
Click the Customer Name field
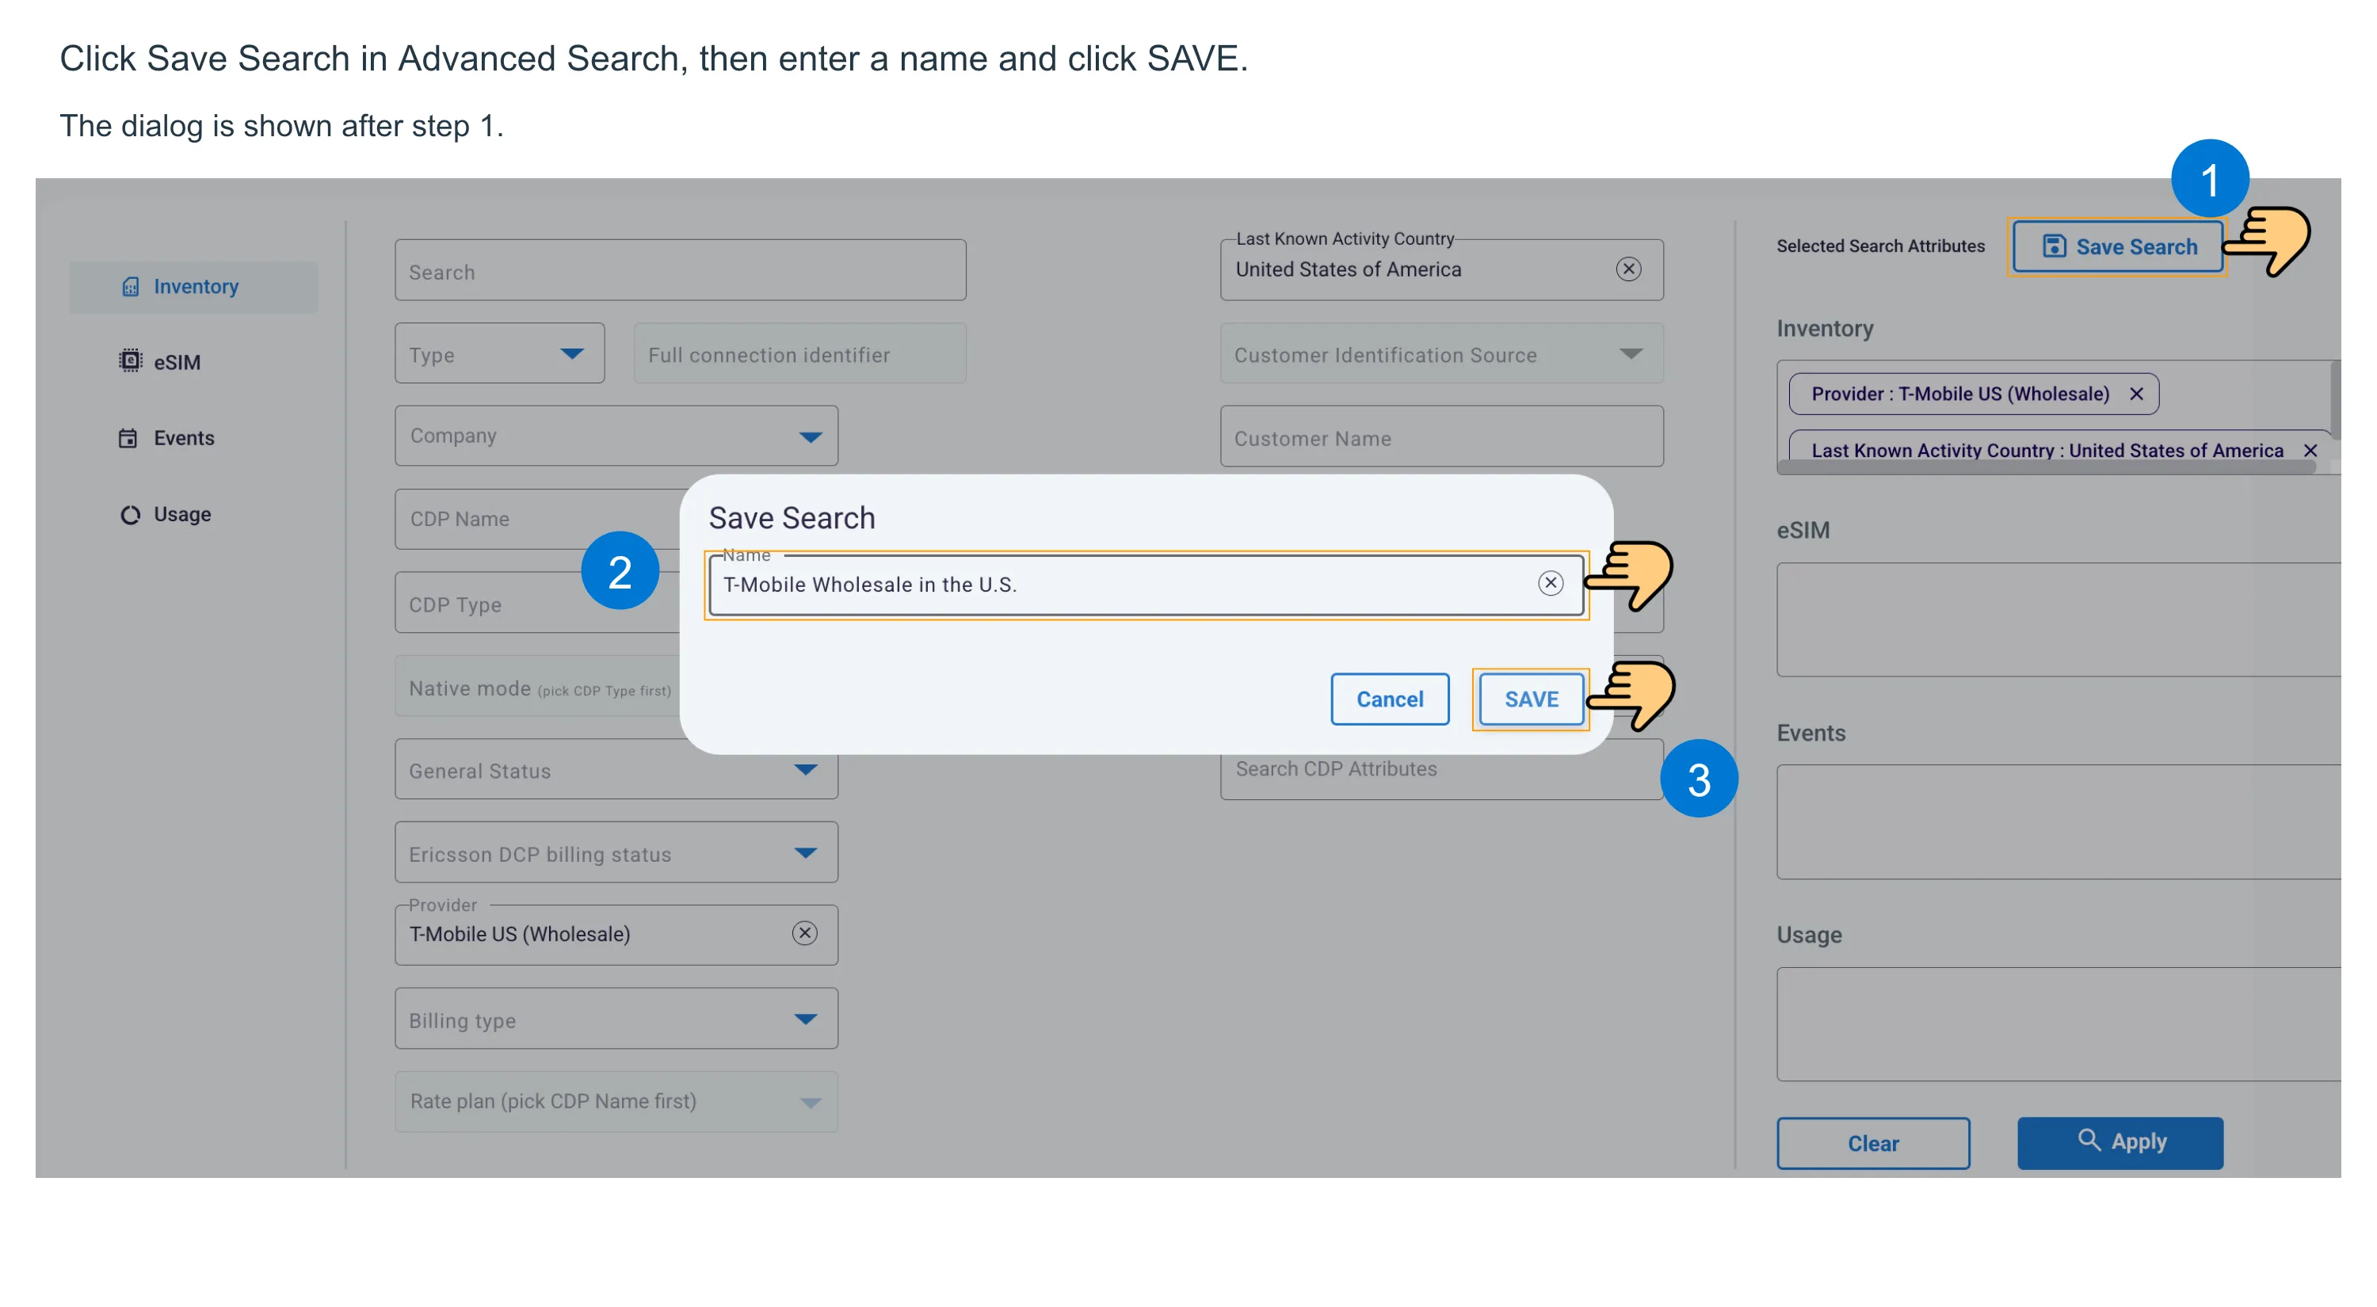[1441, 436]
